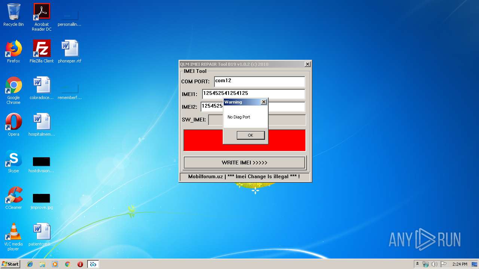Launch VLC media player shortcut
479x269 pixels.
(13, 237)
